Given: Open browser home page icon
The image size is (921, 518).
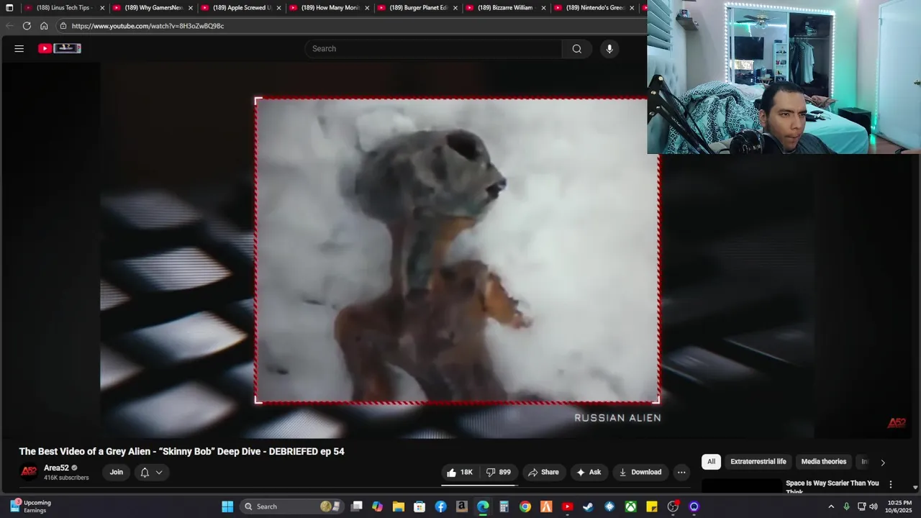Looking at the screenshot, I should (44, 26).
